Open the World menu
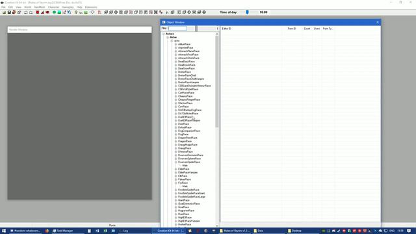The image size is (416, 234). pyautogui.click(x=27, y=7)
